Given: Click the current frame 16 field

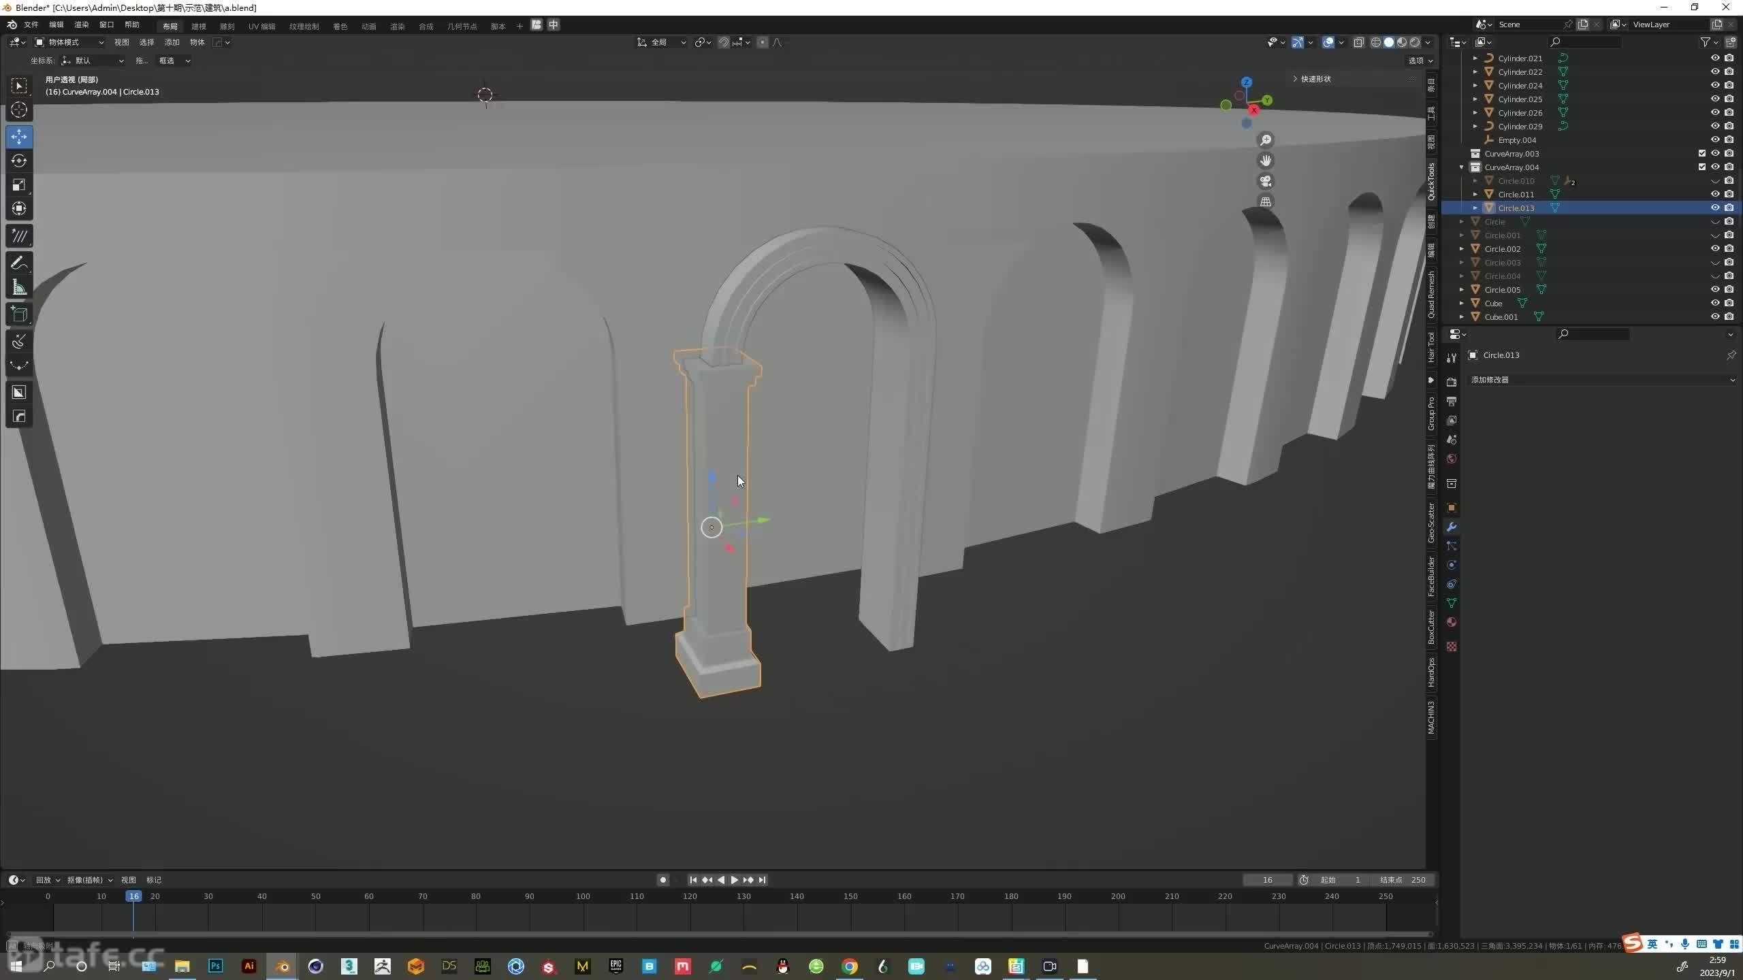Looking at the screenshot, I should coord(1267,880).
